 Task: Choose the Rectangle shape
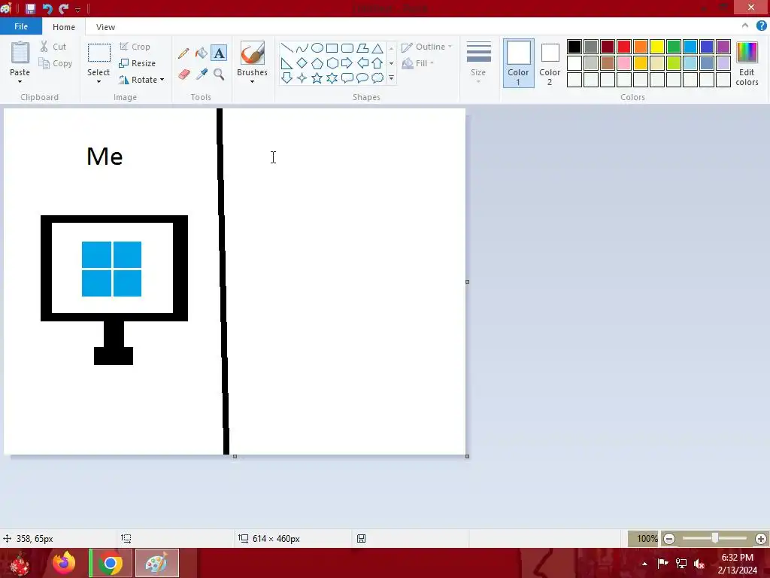(332, 48)
